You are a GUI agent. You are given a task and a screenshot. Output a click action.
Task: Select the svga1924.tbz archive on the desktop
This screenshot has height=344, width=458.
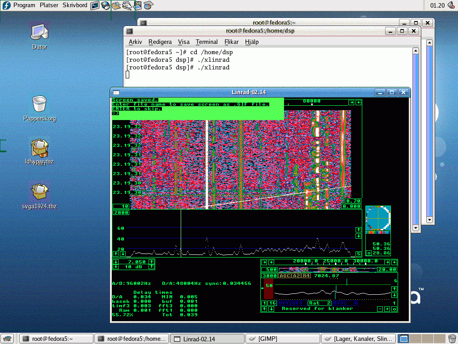[39, 197]
